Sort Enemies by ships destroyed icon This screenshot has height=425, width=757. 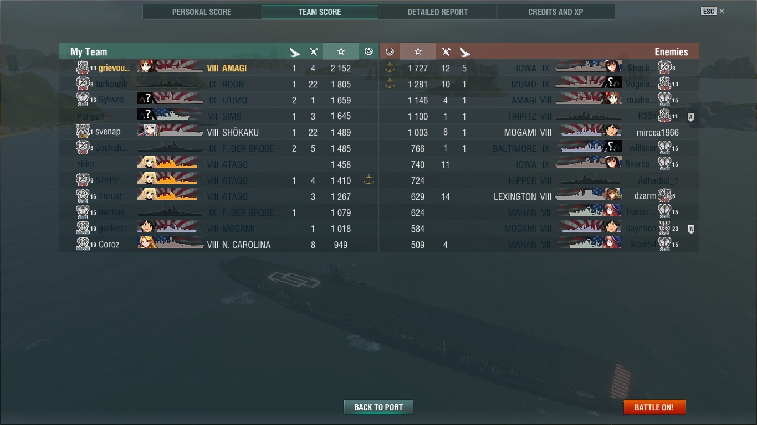[x=464, y=52]
